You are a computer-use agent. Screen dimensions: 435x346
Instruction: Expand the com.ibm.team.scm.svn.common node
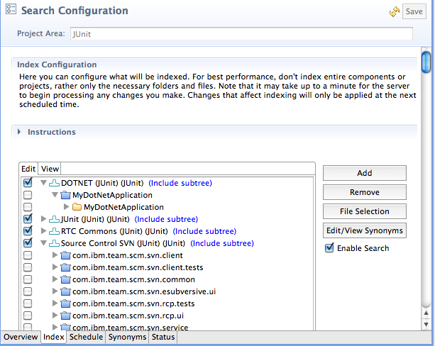(x=55, y=279)
